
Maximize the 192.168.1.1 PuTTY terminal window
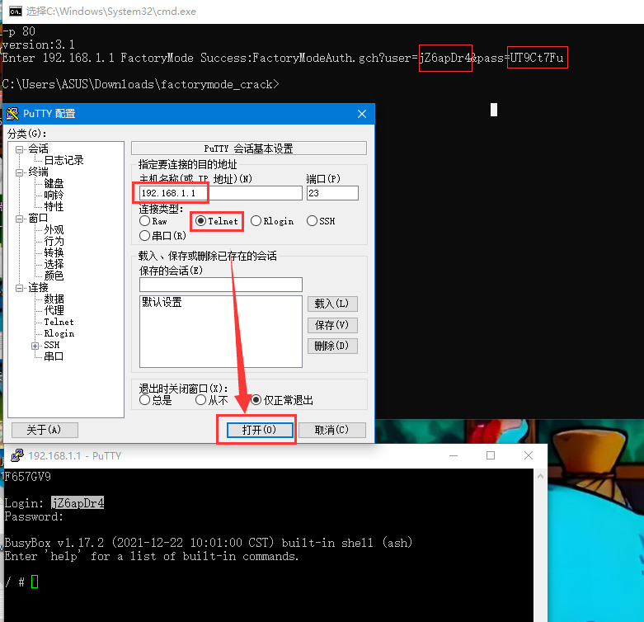pyautogui.click(x=491, y=455)
